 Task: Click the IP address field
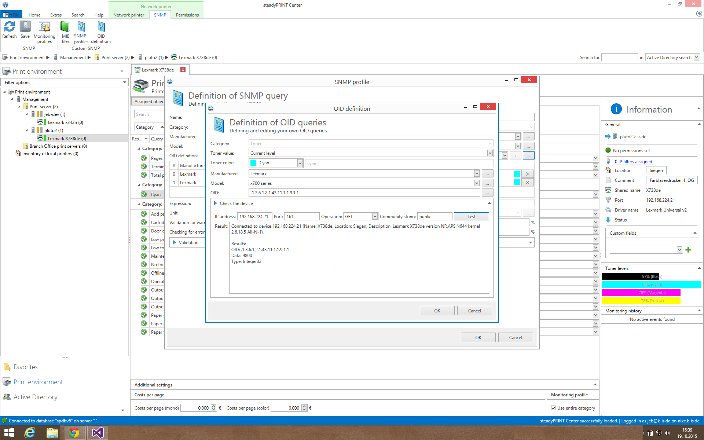tap(255, 217)
